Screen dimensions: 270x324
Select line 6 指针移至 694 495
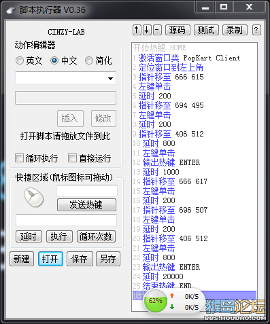click(x=195, y=105)
